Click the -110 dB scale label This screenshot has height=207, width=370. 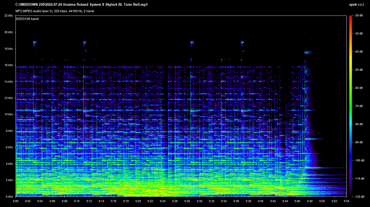pyautogui.click(x=359, y=178)
